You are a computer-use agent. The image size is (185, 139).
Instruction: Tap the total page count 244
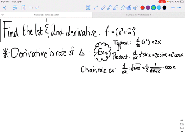182,128
